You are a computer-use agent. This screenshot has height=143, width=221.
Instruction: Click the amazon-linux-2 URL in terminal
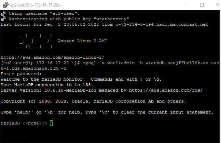coord(52,57)
